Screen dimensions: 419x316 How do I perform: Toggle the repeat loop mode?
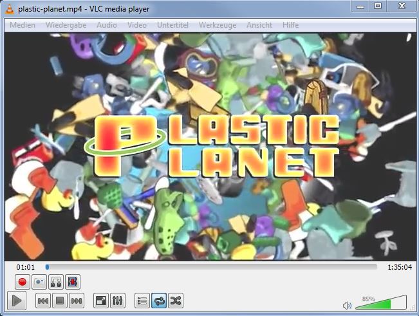159,301
